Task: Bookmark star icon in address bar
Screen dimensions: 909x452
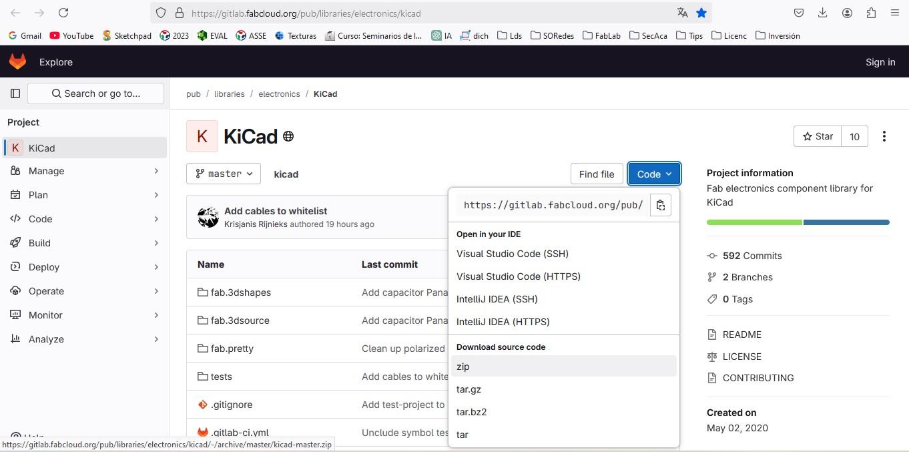Action: click(x=701, y=13)
